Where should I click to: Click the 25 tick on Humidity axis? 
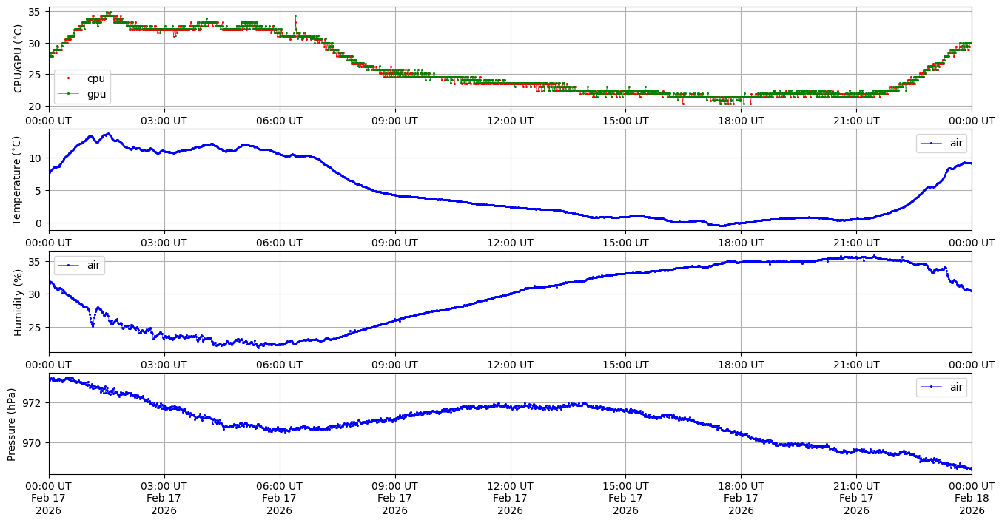[37, 327]
